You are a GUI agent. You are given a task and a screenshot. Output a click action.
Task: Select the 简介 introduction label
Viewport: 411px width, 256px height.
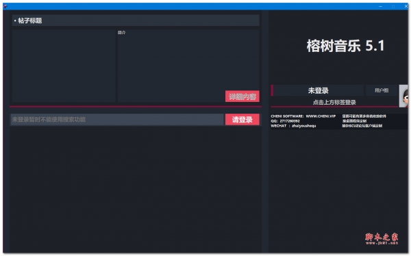click(122, 32)
